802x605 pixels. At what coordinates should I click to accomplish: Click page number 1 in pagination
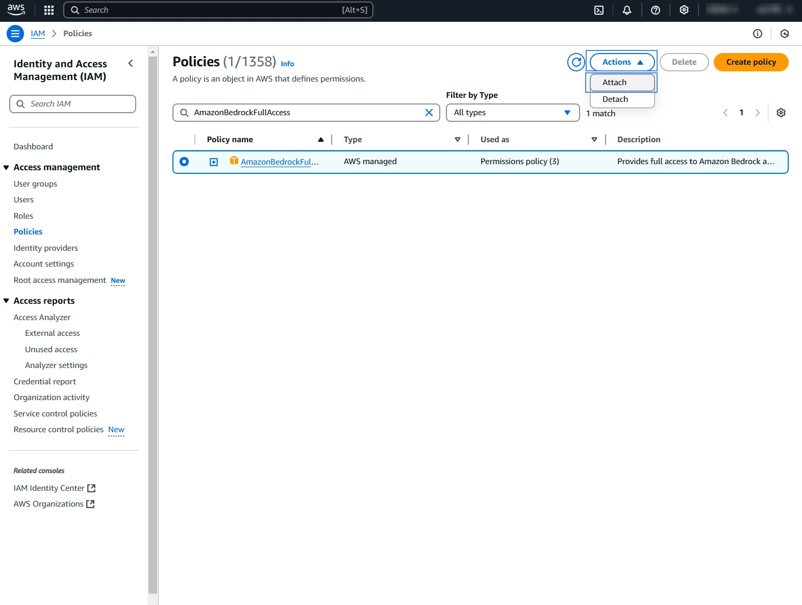coord(741,113)
